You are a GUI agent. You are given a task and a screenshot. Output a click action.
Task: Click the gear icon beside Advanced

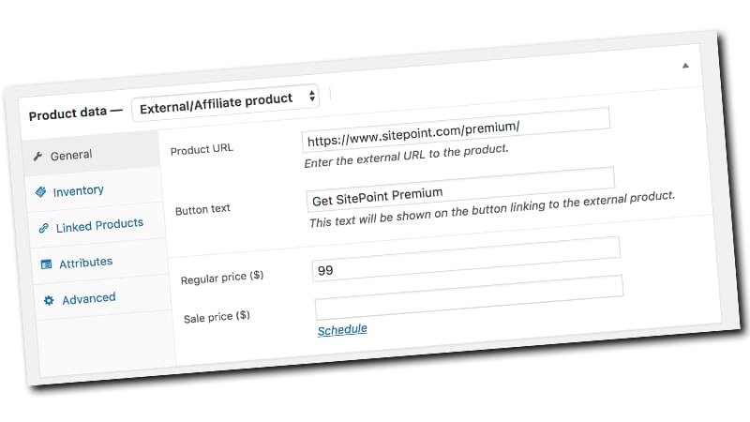click(49, 300)
